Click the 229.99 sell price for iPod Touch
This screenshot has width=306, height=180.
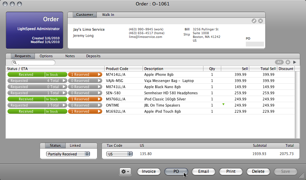click(240, 111)
